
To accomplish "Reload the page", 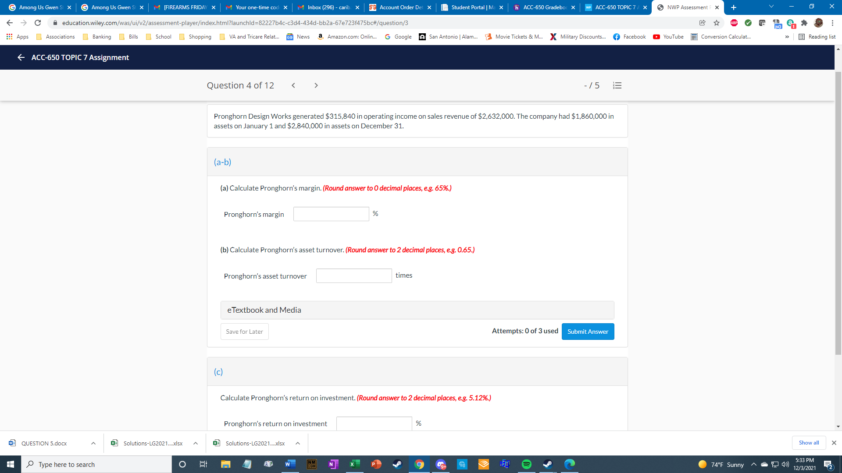I will 38,23.
